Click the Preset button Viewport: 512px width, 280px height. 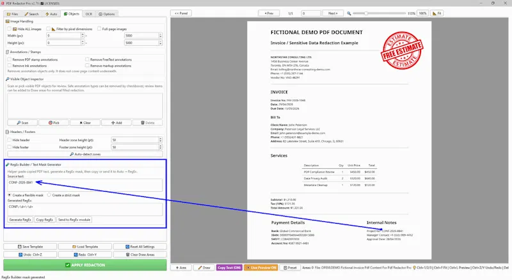[290, 268]
